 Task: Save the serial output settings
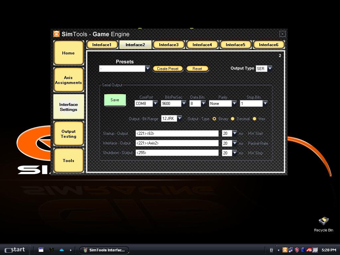(115, 100)
